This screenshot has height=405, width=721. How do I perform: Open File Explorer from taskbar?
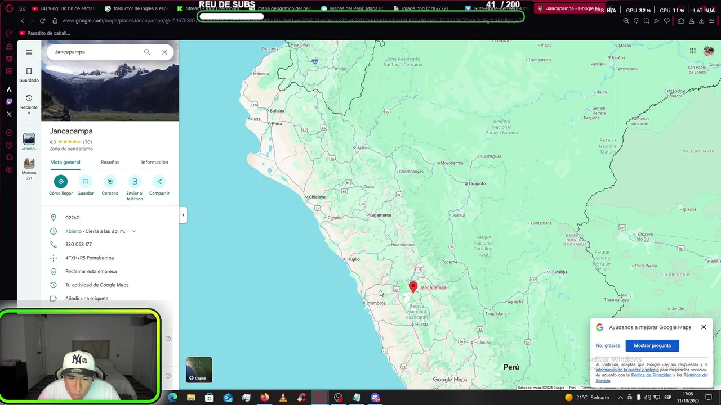click(191, 398)
